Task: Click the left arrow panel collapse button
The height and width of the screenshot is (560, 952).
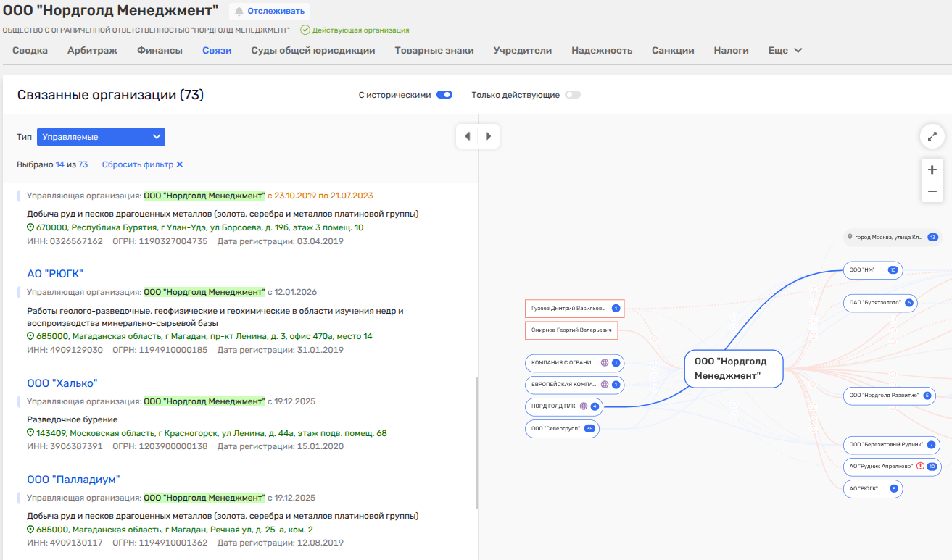Action: (x=468, y=136)
